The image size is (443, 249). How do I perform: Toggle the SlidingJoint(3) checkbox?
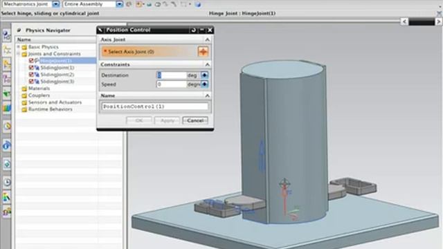tap(31, 82)
